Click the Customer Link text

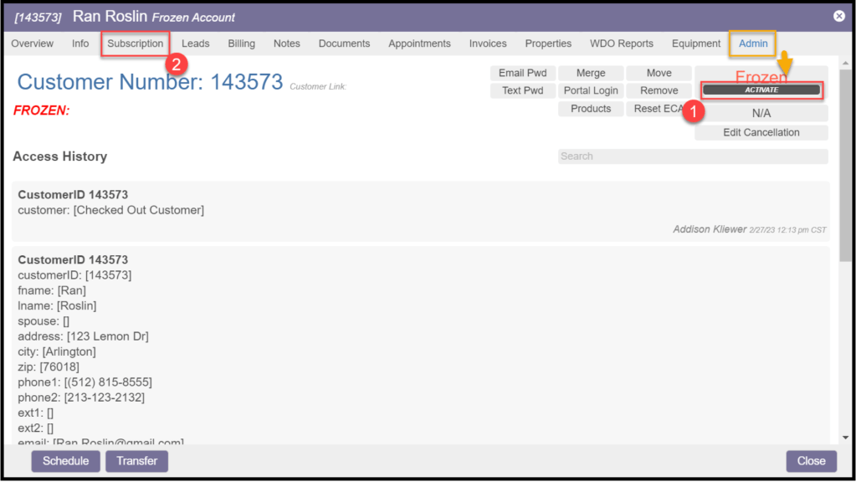pyautogui.click(x=318, y=87)
